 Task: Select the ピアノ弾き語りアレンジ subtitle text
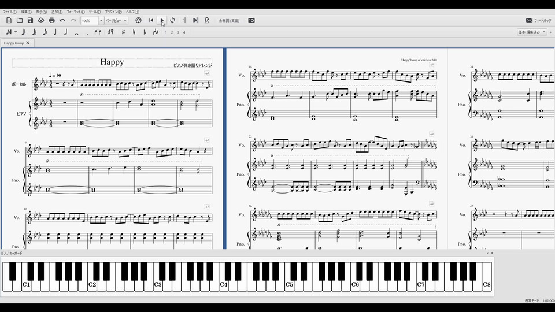point(193,65)
